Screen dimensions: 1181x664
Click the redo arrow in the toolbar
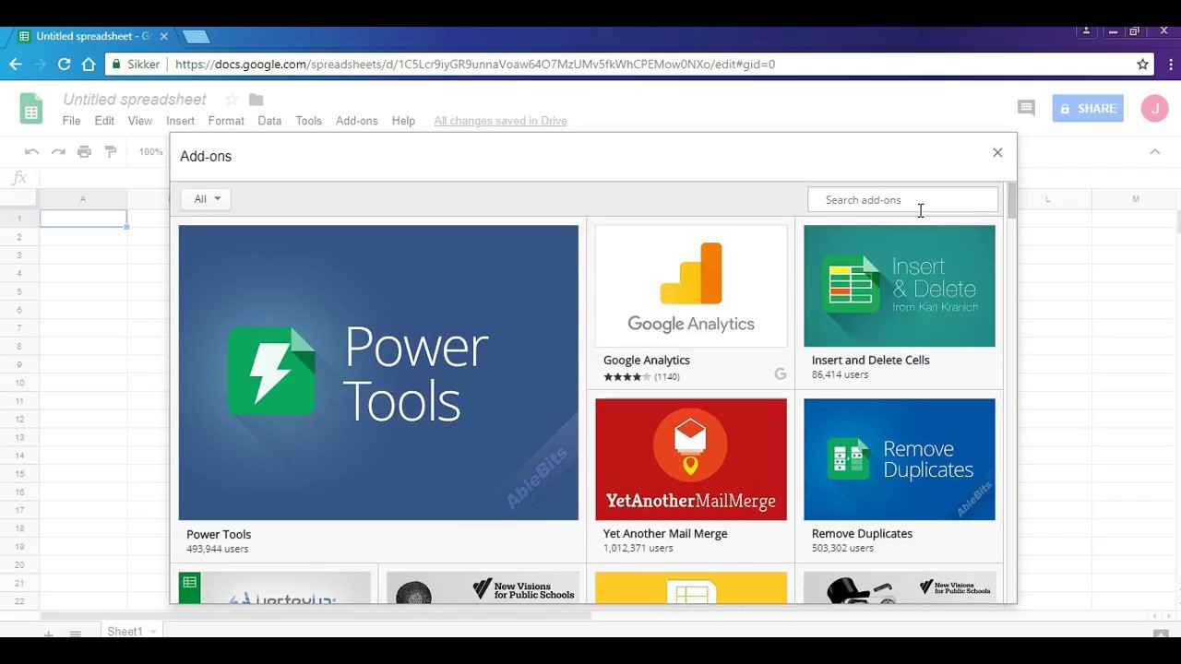point(58,151)
